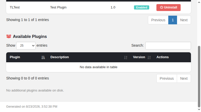
Task: Click the Available Plugins heading
Action: click(x=30, y=36)
